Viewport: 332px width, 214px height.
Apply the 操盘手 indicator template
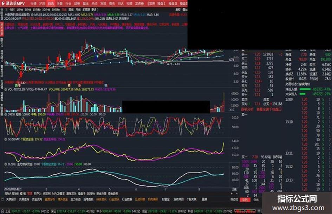82,194
